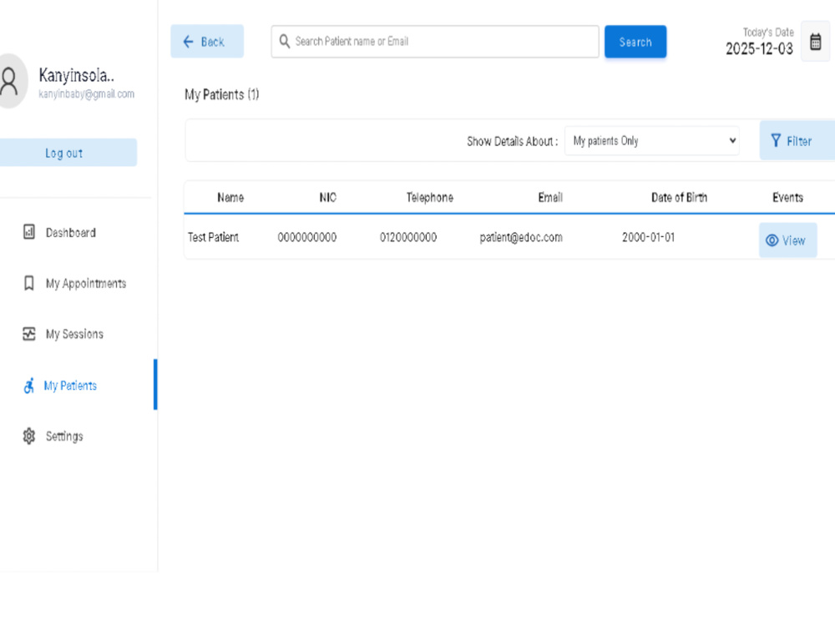
Task: Click the Settings gear icon
Action: click(28, 436)
